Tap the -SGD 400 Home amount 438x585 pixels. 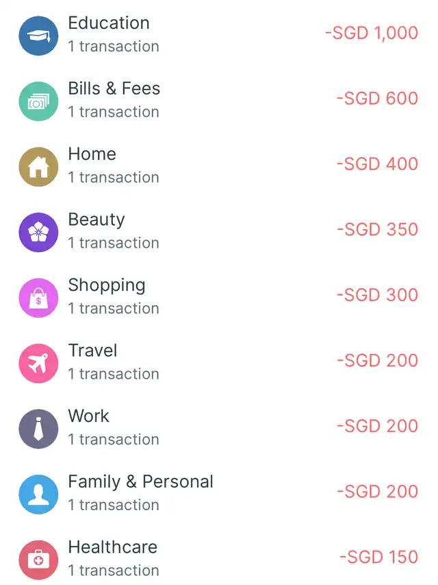coord(377,164)
